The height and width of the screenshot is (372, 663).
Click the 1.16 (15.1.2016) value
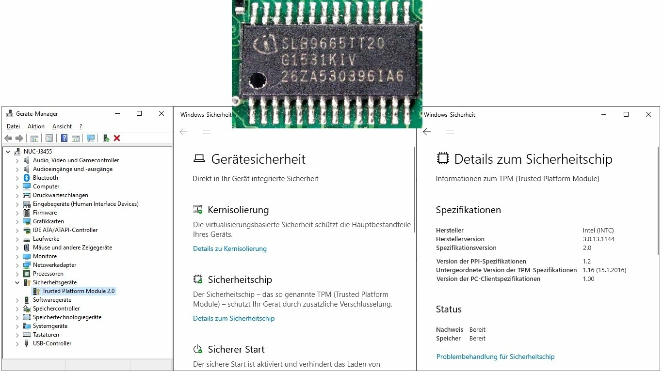click(x=604, y=270)
